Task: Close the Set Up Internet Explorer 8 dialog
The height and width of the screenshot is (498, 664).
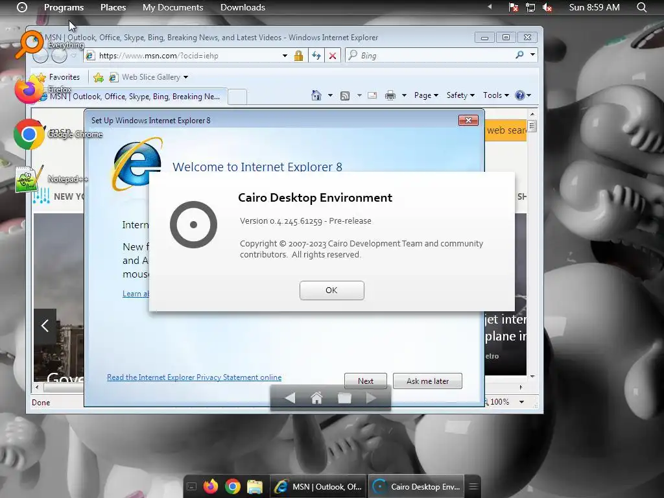Action: [x=468, y=120]
